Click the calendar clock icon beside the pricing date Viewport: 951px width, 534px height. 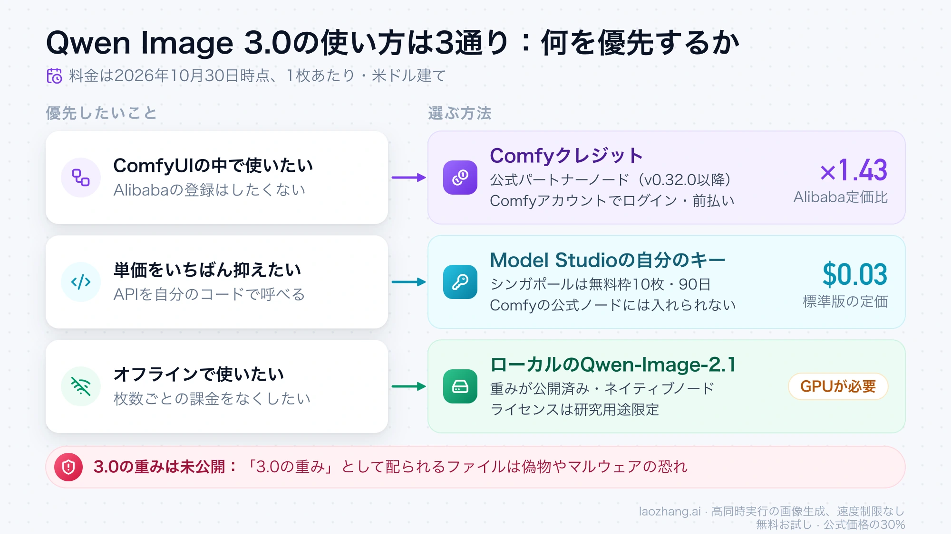click(x=54, y=76)
